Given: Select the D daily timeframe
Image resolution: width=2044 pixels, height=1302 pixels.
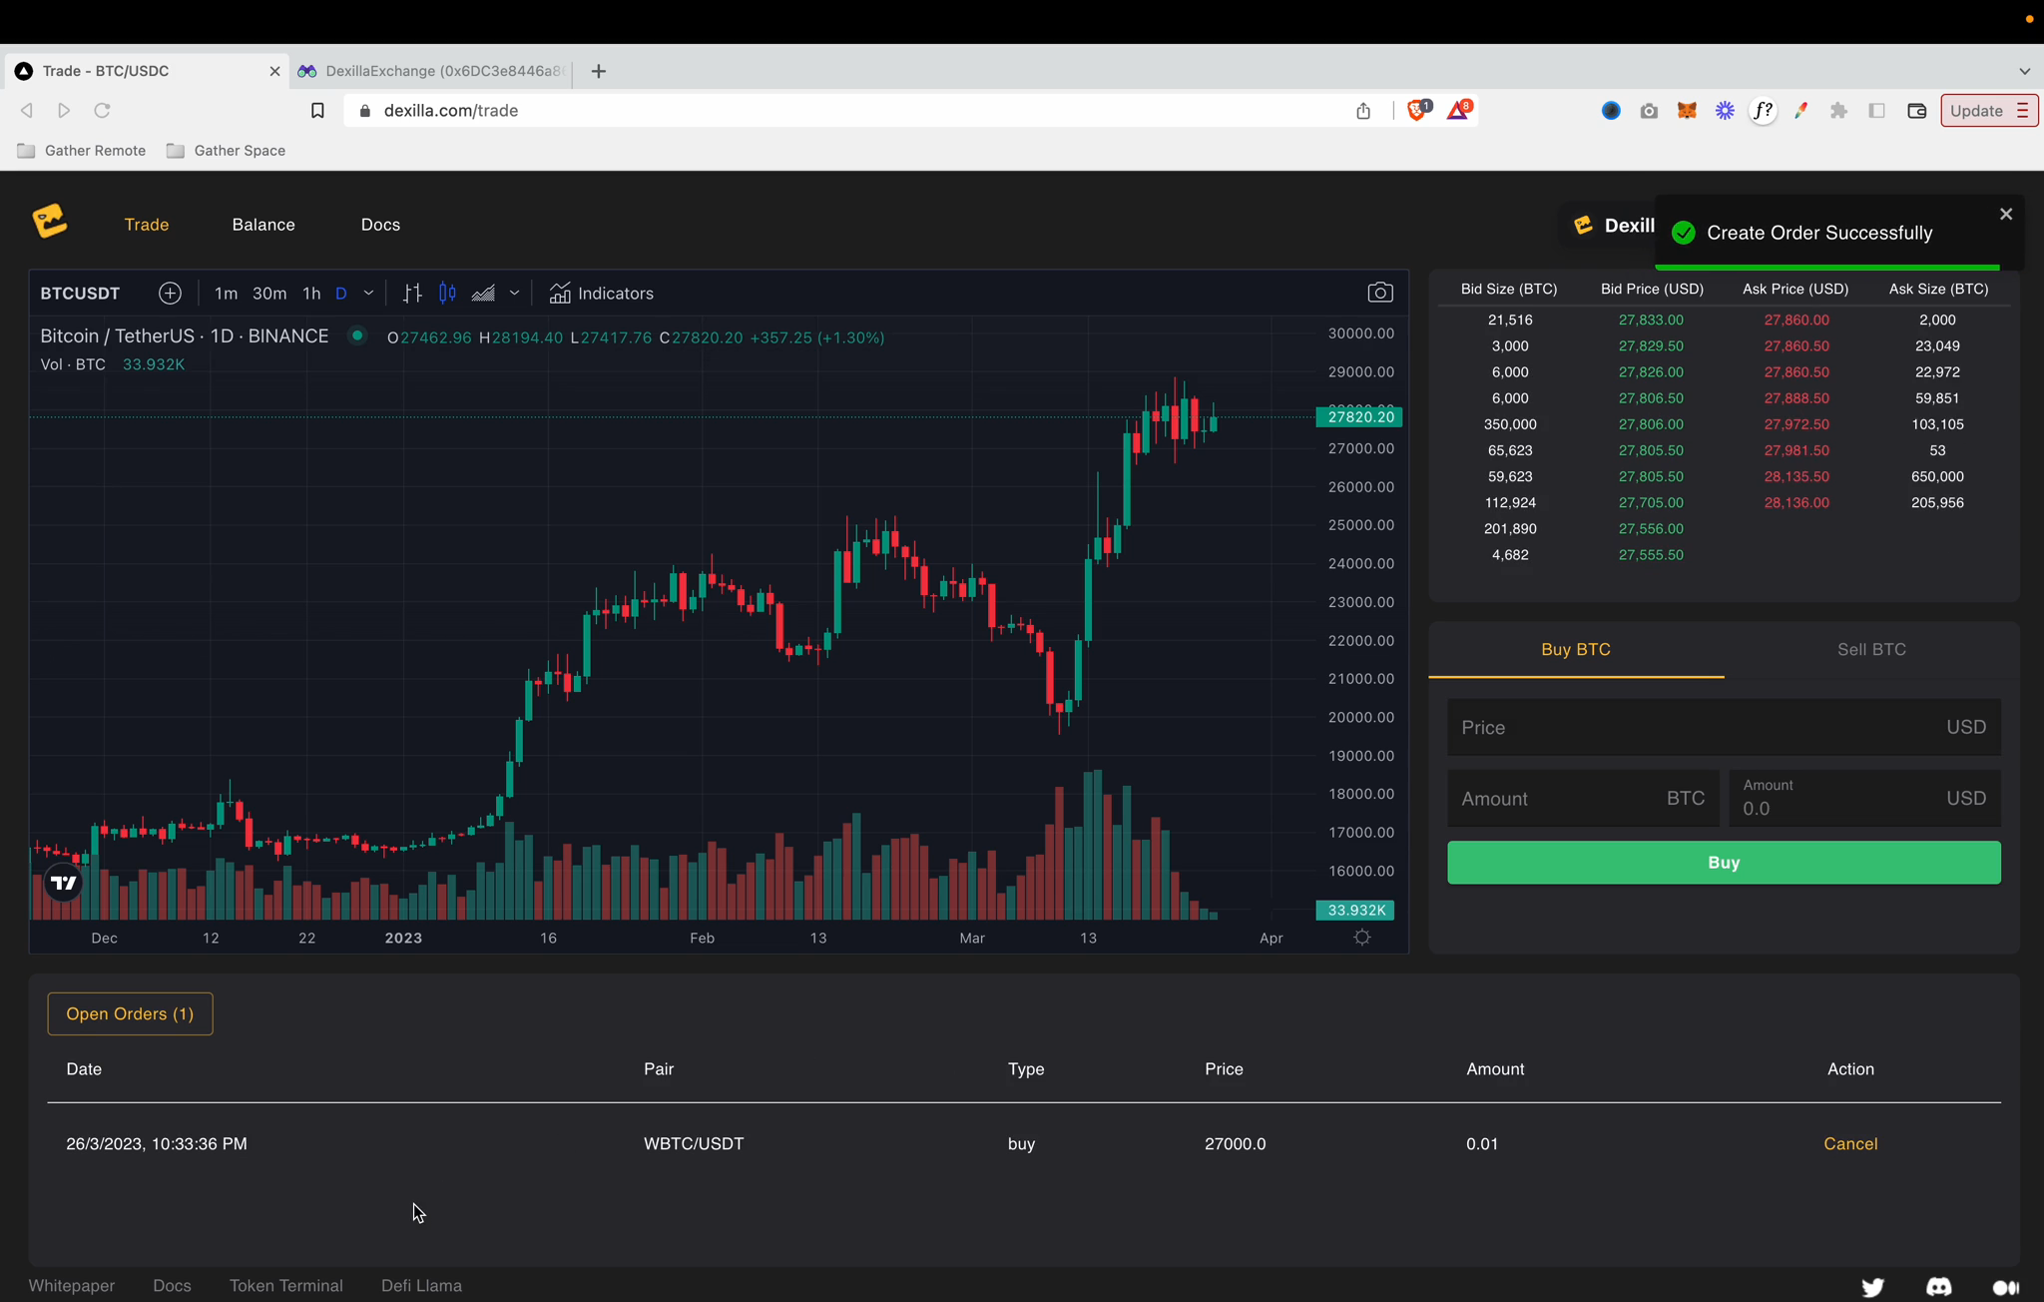Looking at the screenshot, I should tap(341, 293).
